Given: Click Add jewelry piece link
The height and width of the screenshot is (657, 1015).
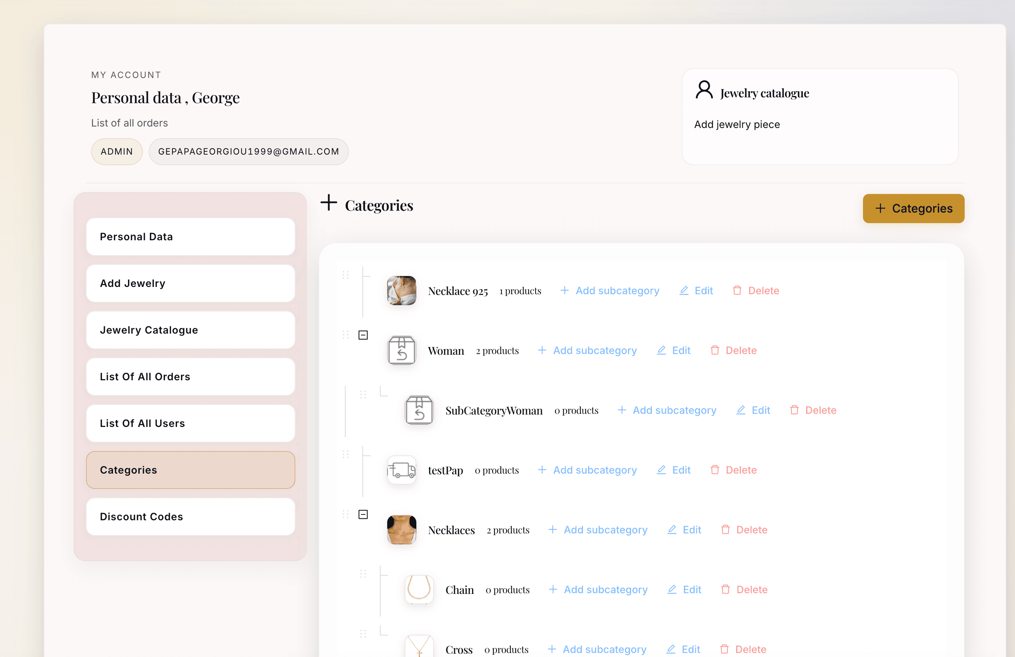Looking at the screenshot, I should 736,124.
